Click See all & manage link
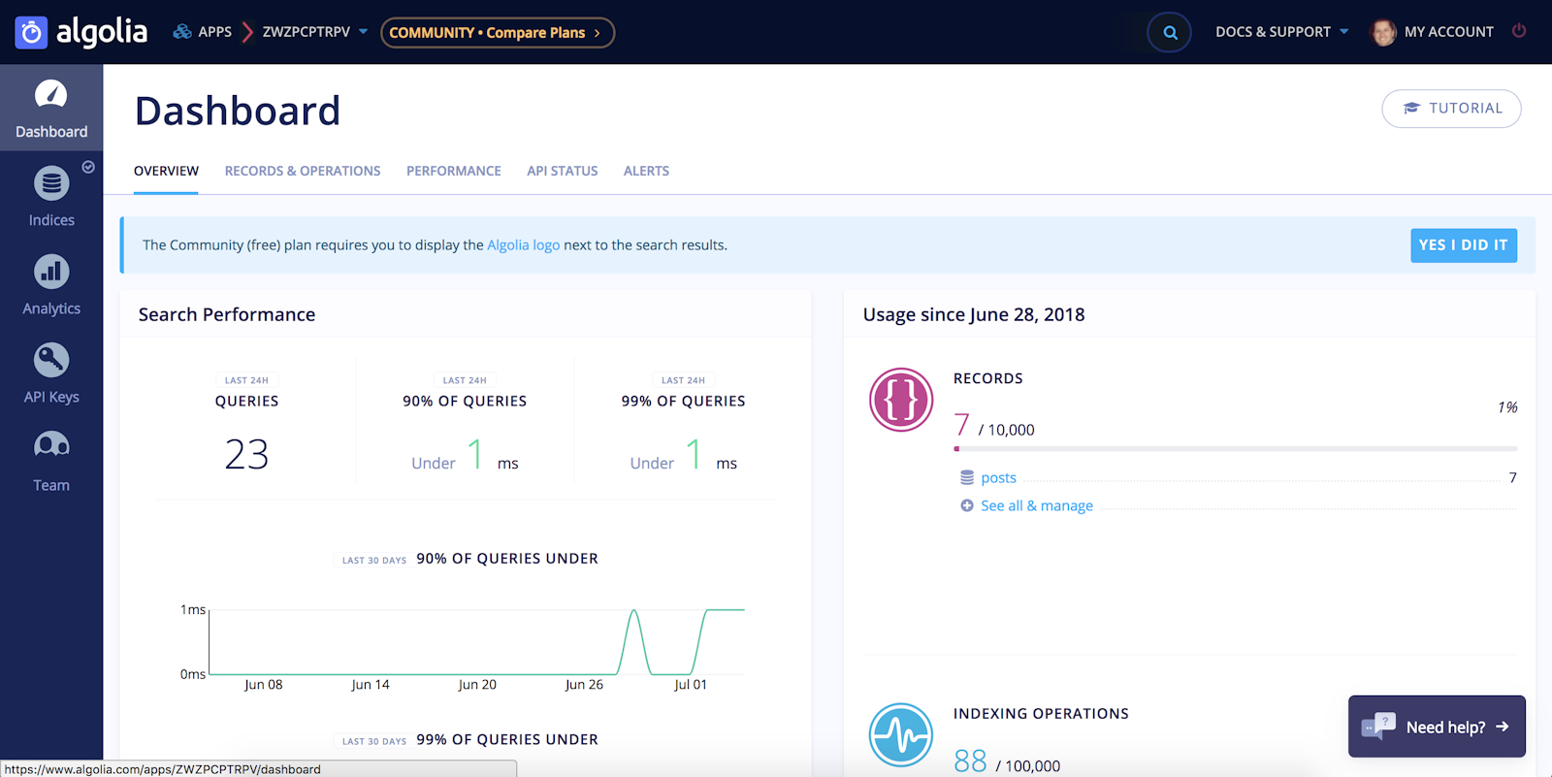Screen dimensions: 1552x777 pyautogui.click(x=1037, y=505)
